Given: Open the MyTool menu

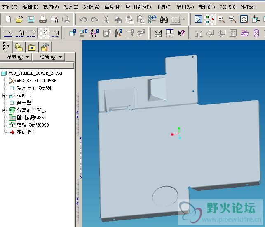Looking at the screenshot, I should click(x=247, y=7).
